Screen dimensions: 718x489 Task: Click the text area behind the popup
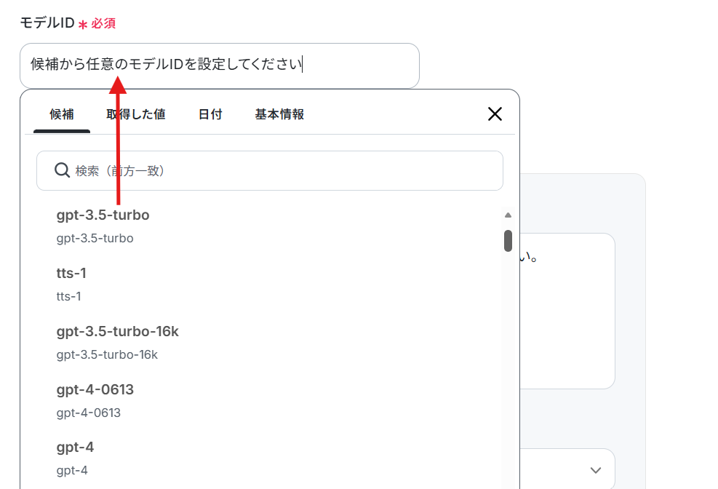(x=567, y=311)
